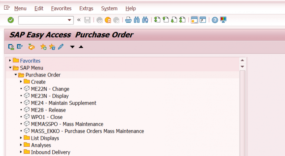Screen dimensions: 285x156
Task: Open the Extras menu
Action: pyautogui.click(x=86, y=9)
